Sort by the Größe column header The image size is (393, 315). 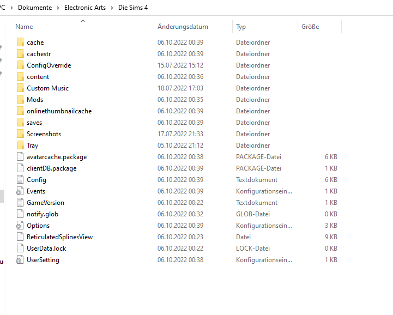[x=310, y=27]
